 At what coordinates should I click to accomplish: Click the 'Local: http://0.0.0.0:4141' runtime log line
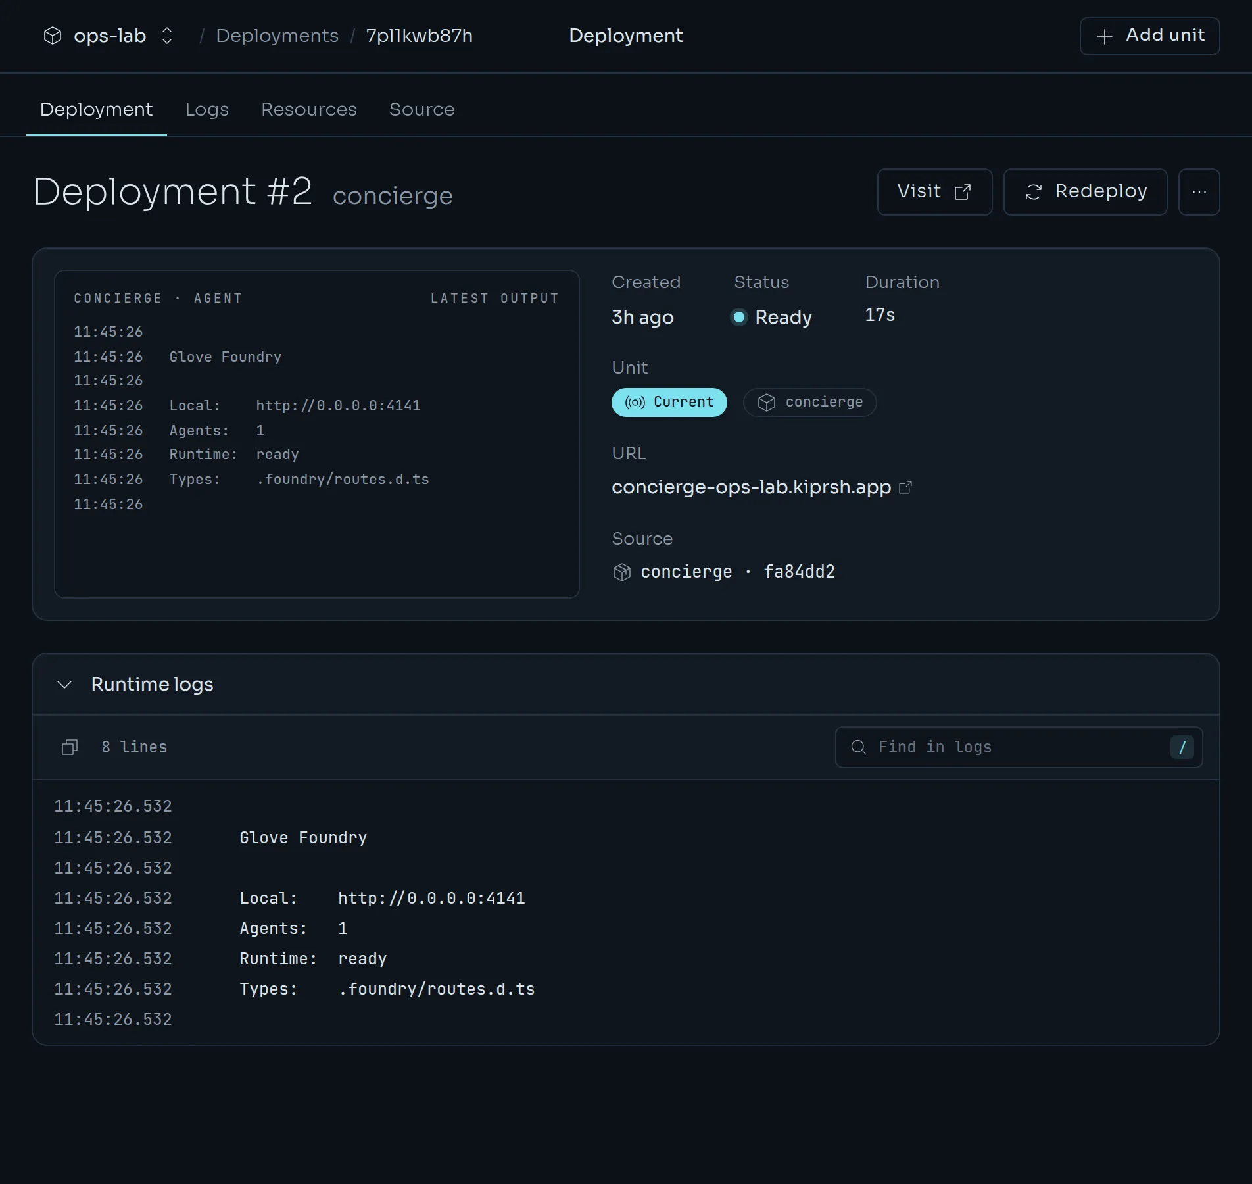[x=382, y=898]
